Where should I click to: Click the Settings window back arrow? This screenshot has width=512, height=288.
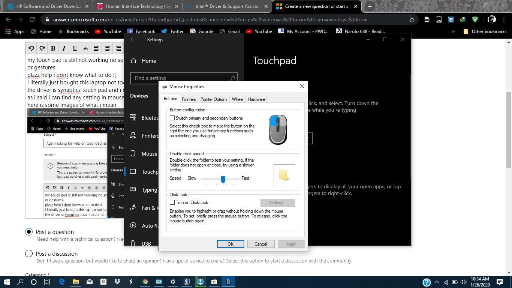click(133, 39)
